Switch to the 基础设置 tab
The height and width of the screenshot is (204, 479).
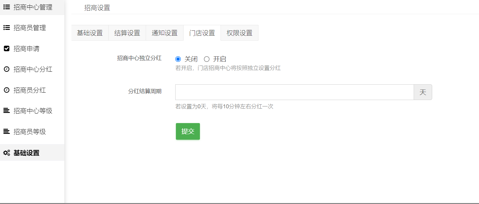(90, 33)
